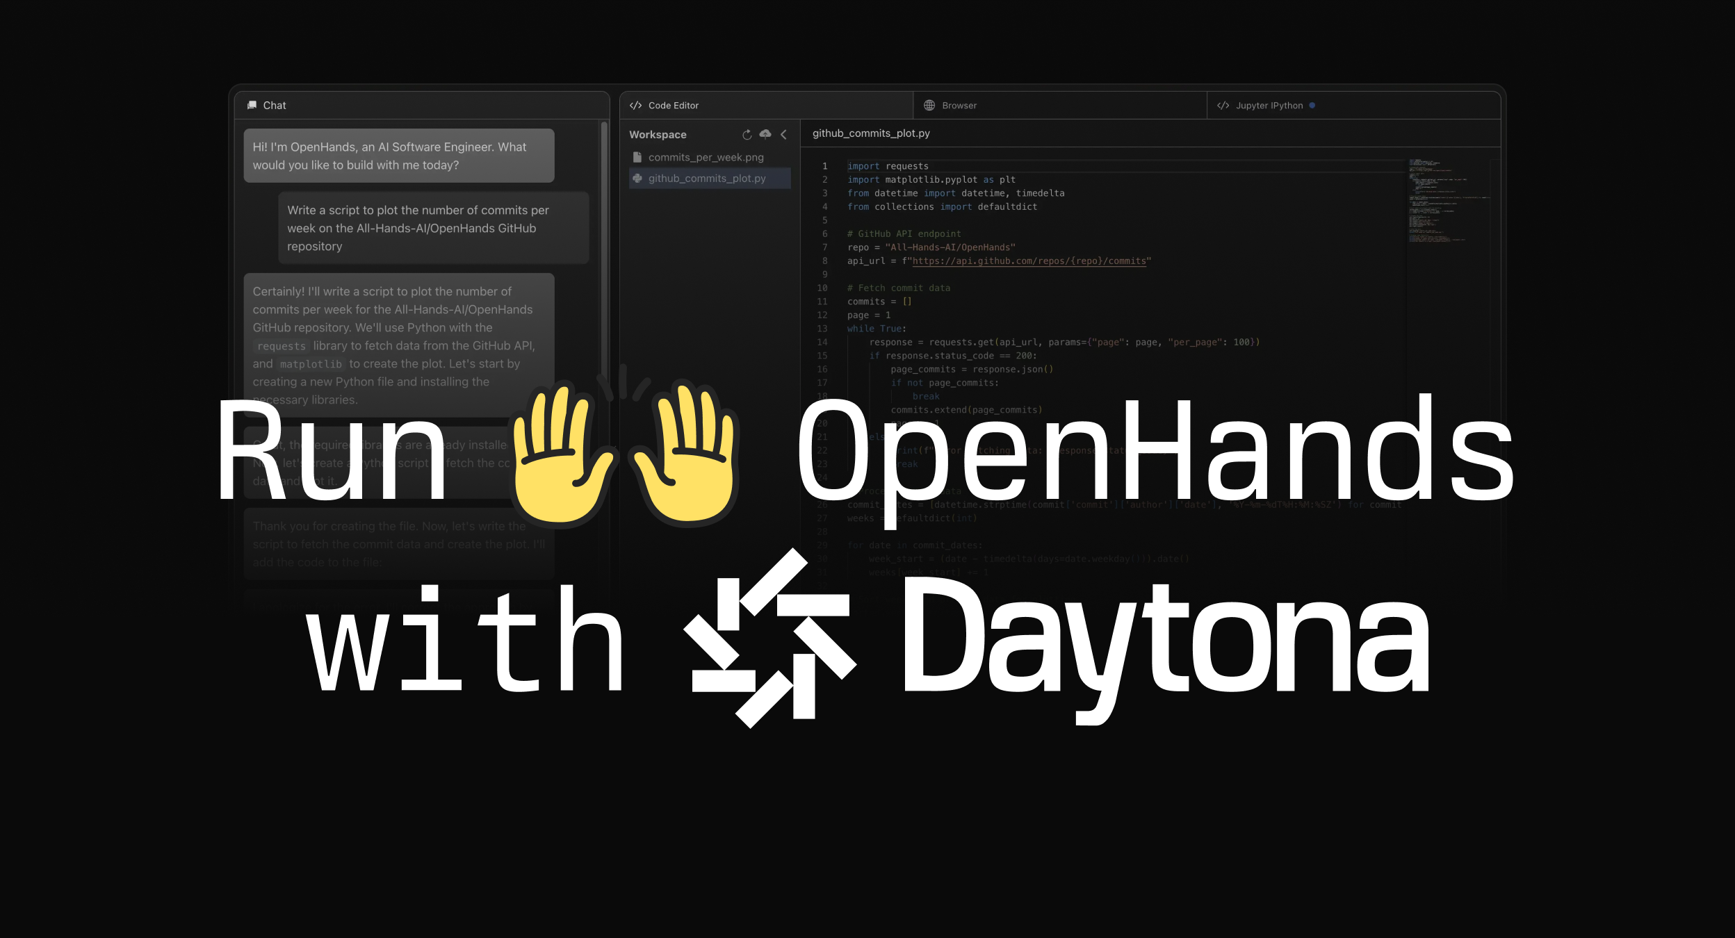Click the chat panel scrollbar
The height and width of the screenshot is (938, 1735).
click(x=604, y=254)
